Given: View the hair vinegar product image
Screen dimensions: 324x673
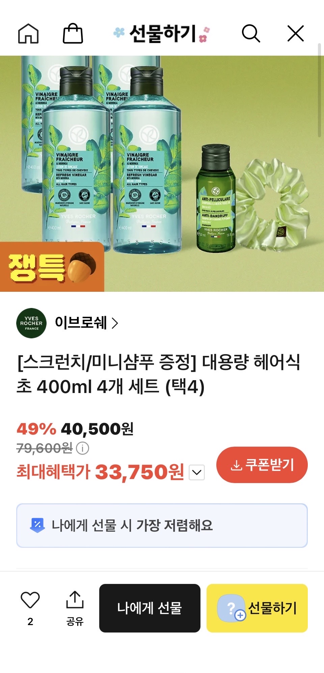Looking at the screenshot, I should tap(162, 174).
